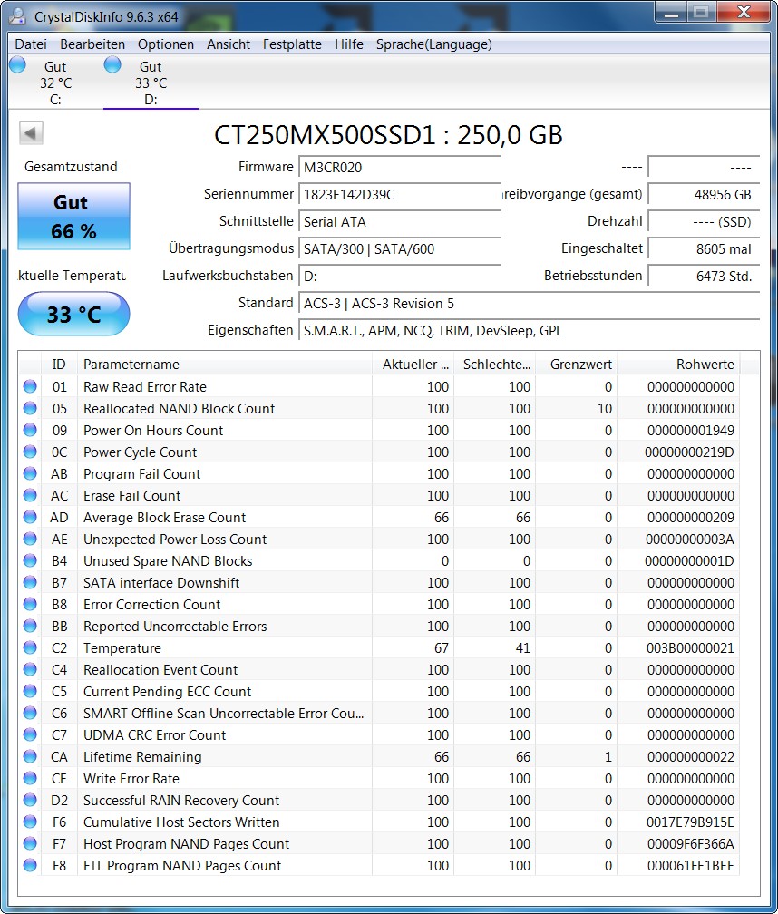Click drive D: health status circle
This screenshot has width=778, height=914.
(112, 63)
